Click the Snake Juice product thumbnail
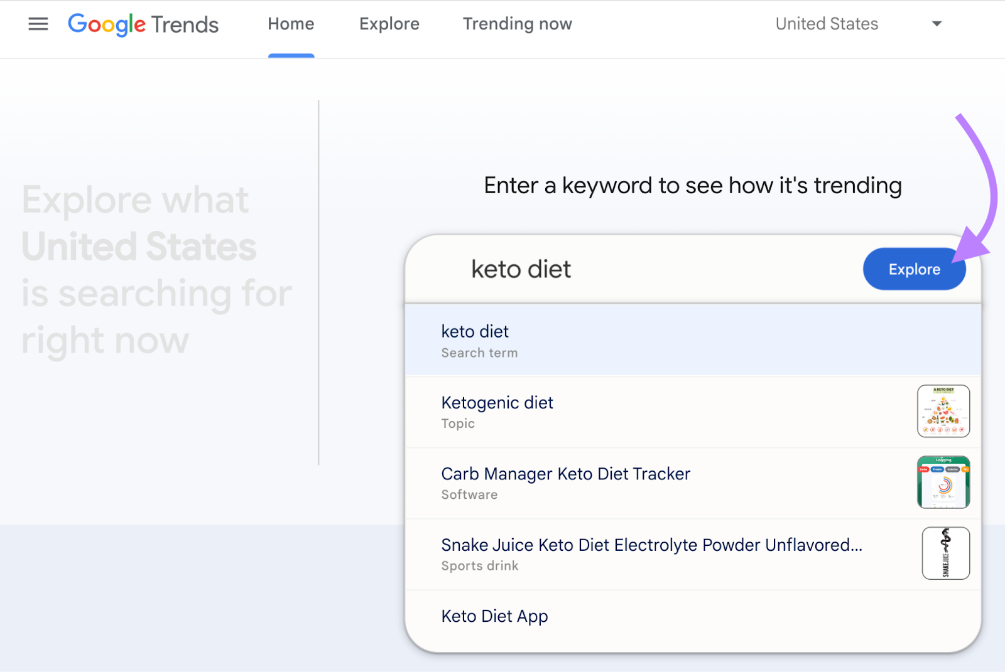 pyautogui.click(x=945, y=553)
